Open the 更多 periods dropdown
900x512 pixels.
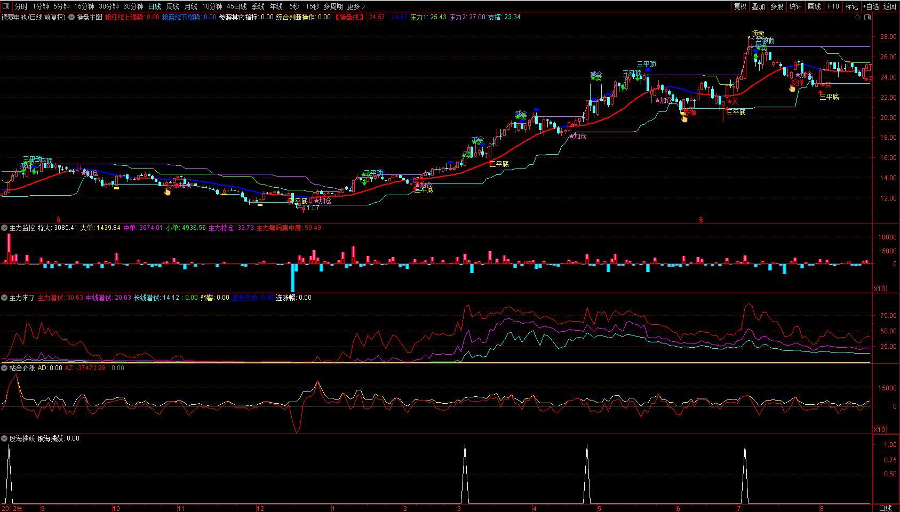pyautogui.click(x=356, y=6)
